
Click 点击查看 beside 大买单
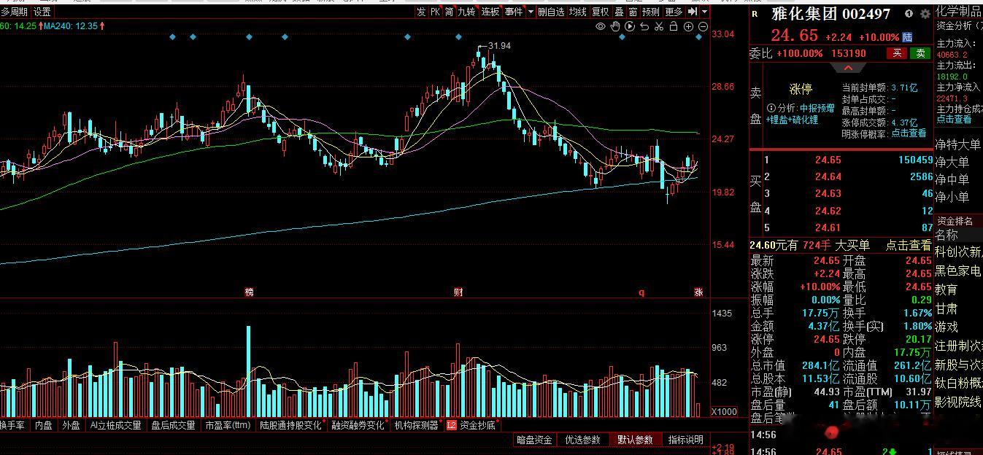point(909,246)
